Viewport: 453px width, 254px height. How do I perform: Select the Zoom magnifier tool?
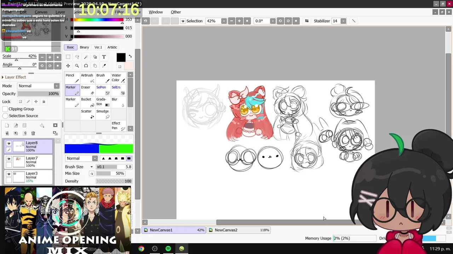(77, 66)
